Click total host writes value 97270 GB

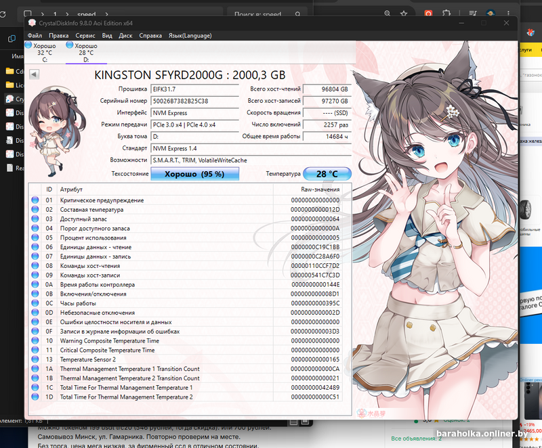pyautogui.click(x=327, y=101)
